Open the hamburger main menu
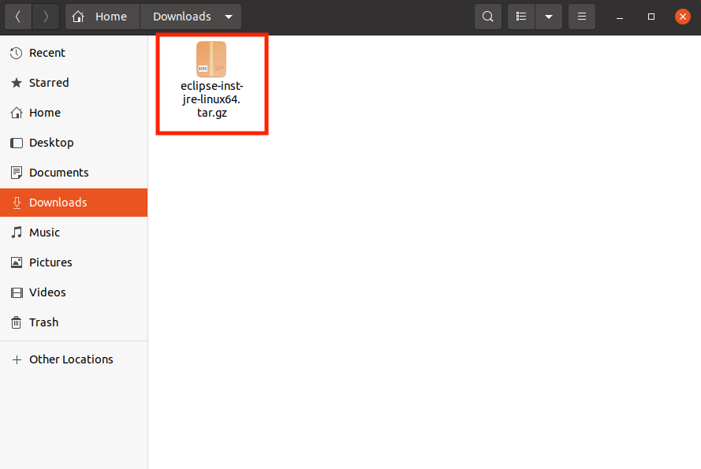The image size is (701, 469). 582,17
